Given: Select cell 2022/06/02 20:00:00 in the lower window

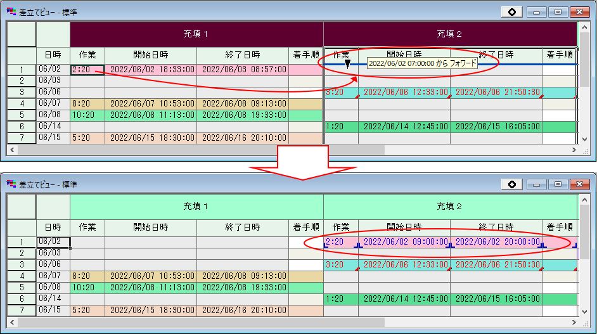Looking at the screenshot, I should (496, 242).
